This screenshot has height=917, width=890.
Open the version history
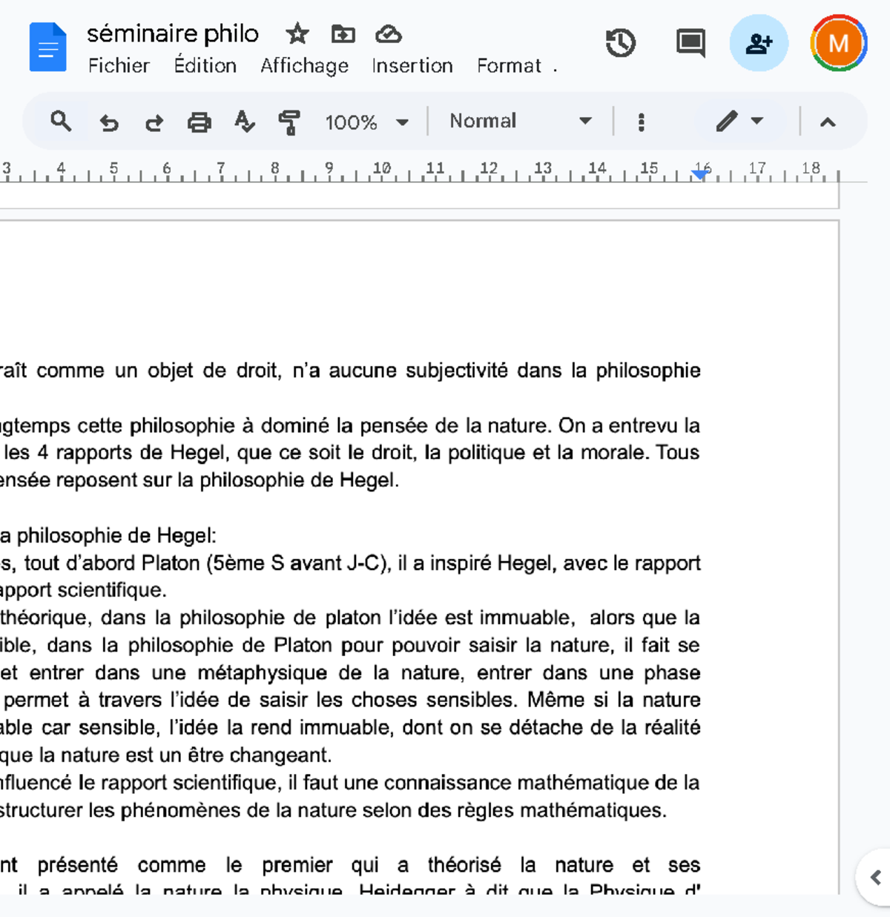(621, 44)
